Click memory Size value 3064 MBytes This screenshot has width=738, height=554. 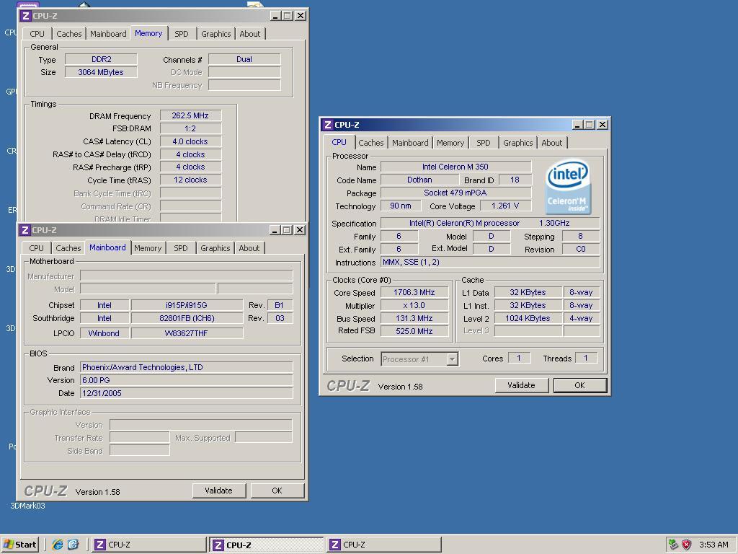coord(101,72)
